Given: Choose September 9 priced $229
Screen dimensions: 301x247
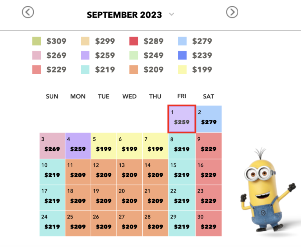Looking at the screenshot, I should click(x=209, y=145).
